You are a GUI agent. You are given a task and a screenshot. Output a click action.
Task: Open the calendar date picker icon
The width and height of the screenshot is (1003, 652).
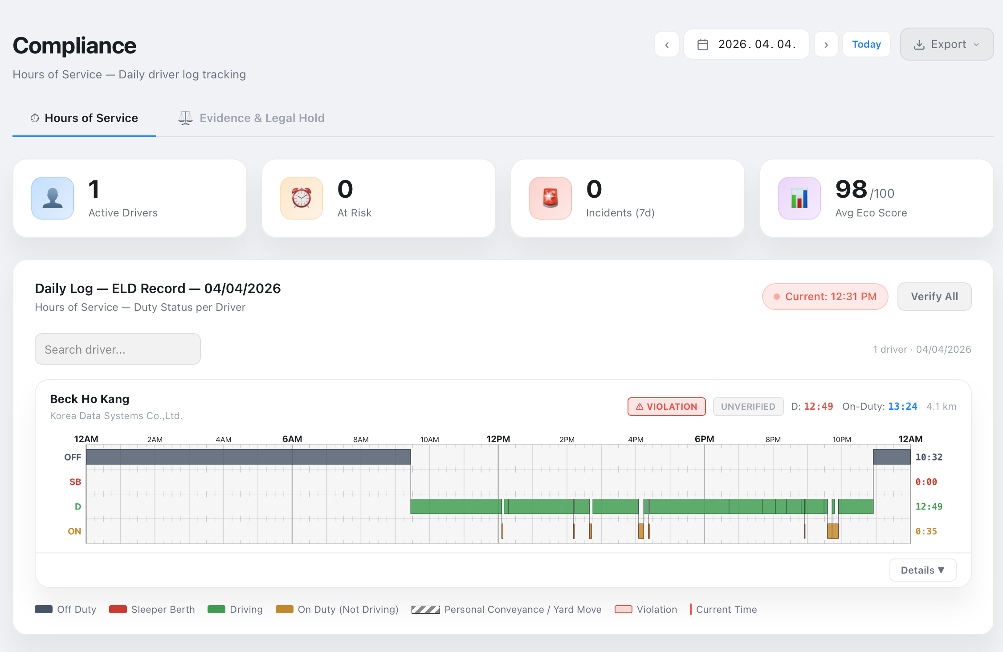(703, 44)
